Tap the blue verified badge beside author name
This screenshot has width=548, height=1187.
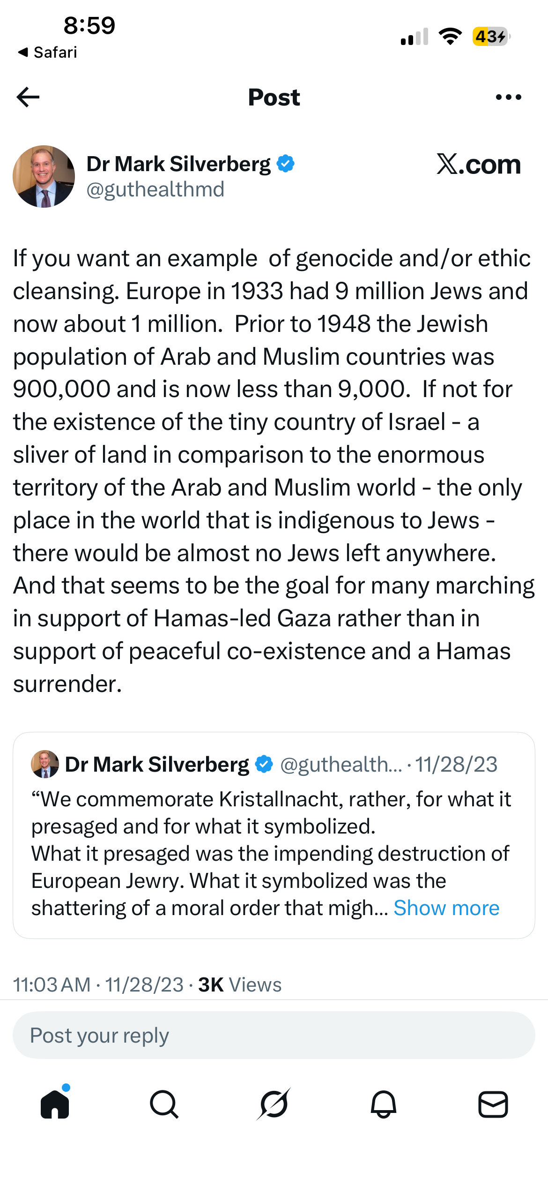pyautogui.click(x=285, y=164)
